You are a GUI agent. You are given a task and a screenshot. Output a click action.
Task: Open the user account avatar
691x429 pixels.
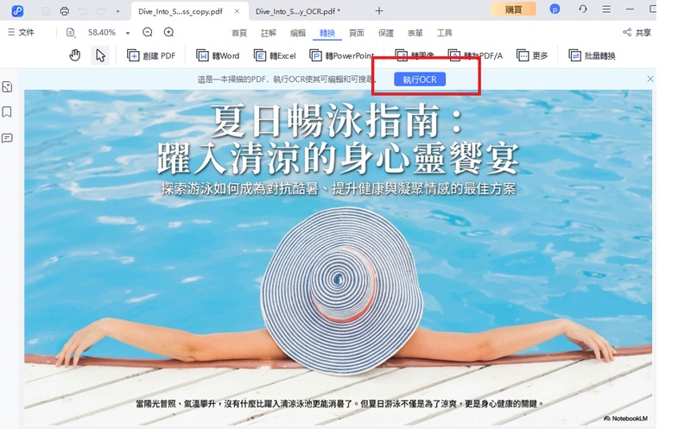click(x=555, y=9)
